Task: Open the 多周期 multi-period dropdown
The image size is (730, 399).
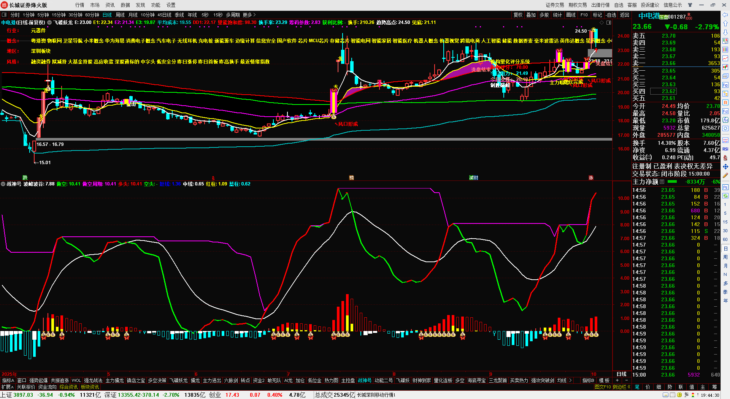Action: coord(233,15)
